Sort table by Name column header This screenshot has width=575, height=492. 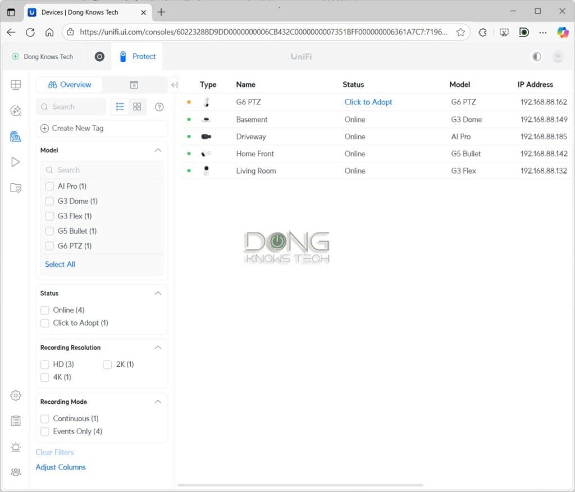246,85
